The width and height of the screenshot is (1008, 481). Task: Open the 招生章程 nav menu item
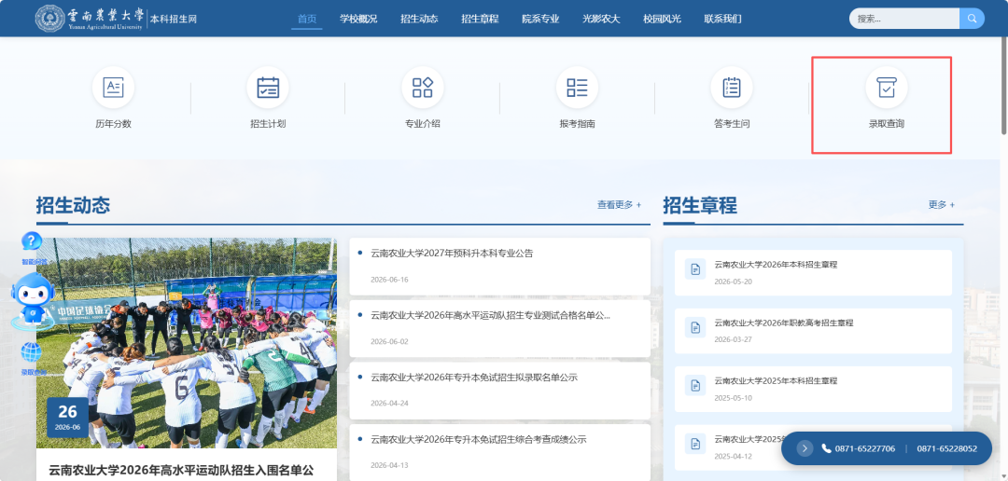[480, 19]
